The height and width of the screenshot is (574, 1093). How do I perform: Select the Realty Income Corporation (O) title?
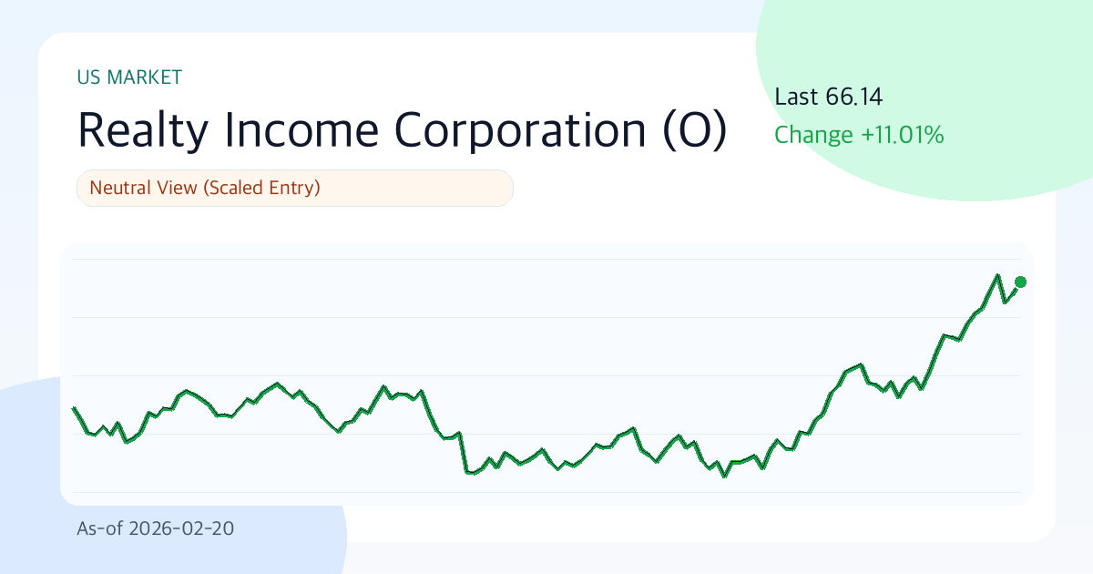click(402, 130)
